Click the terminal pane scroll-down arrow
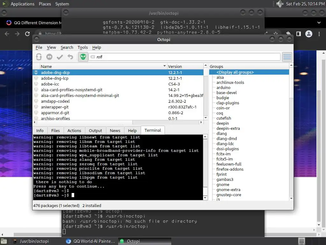 coord(205,198)
